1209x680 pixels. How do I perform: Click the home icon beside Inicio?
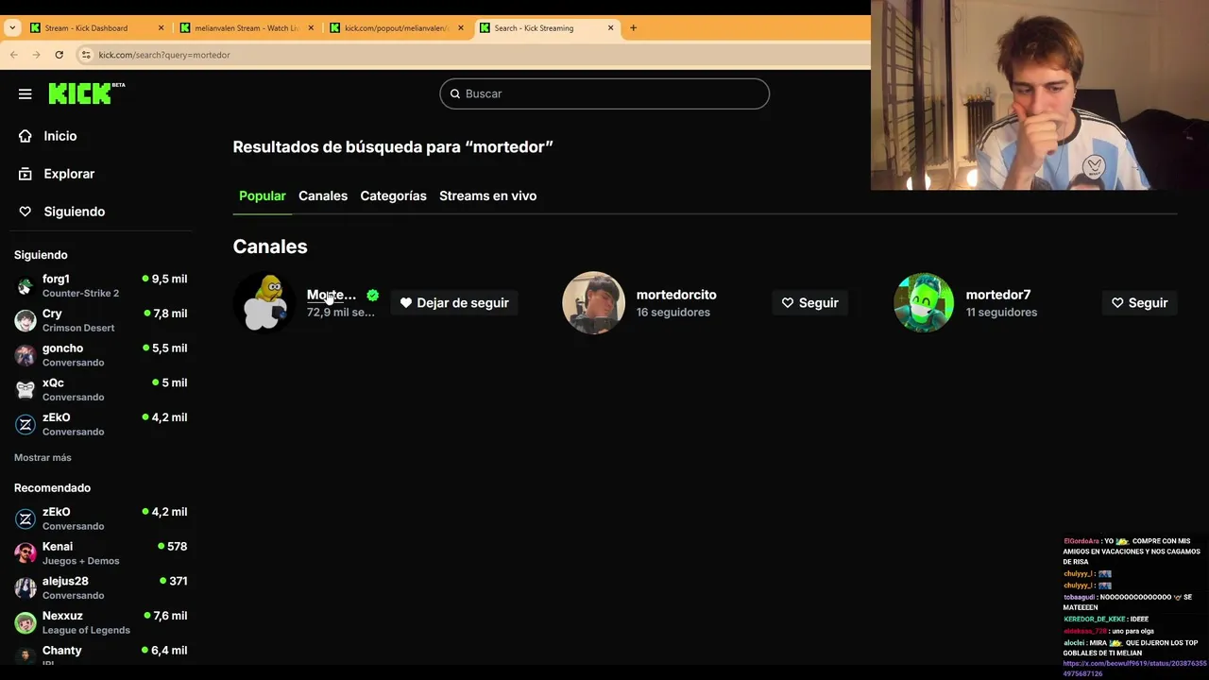pos(26,136)
